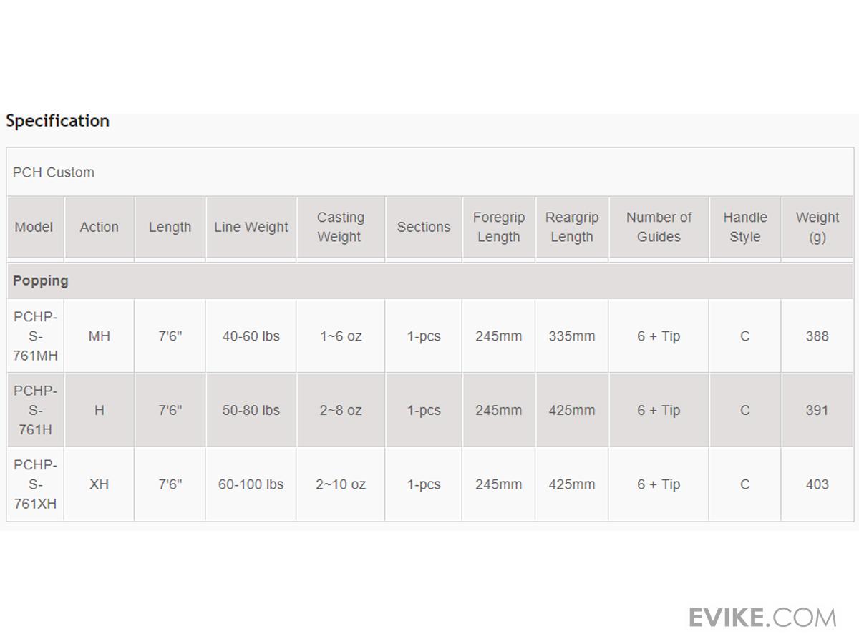Select the PCHP-S-761XH model cell
This screenshot has width=859, height=644.
(x=35, y=484)
